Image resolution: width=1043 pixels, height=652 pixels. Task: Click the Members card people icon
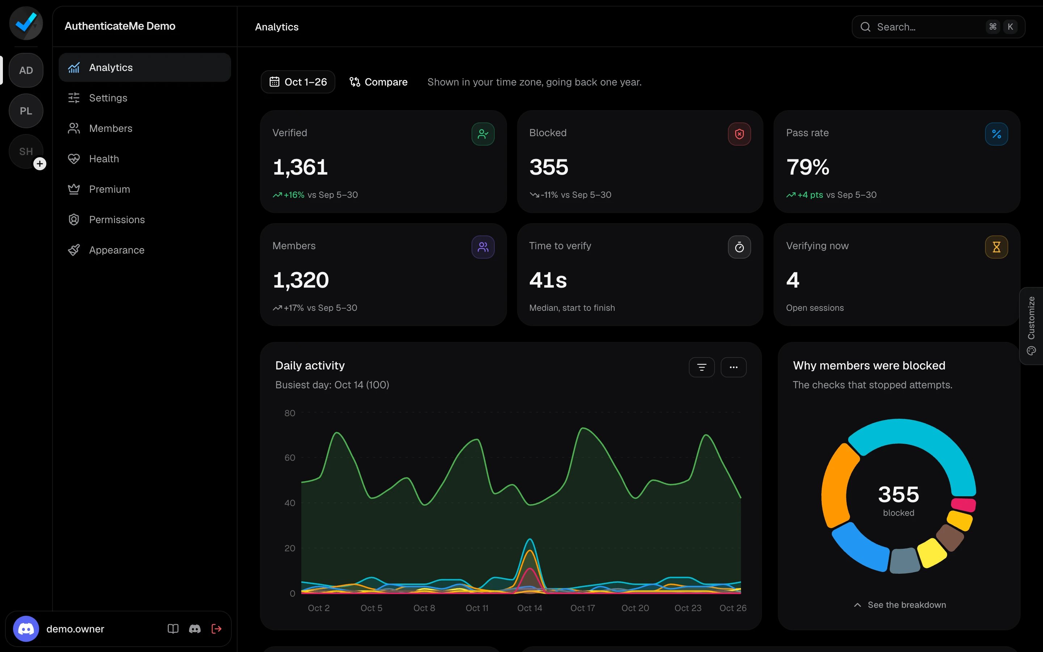click(x=483, y=247)
